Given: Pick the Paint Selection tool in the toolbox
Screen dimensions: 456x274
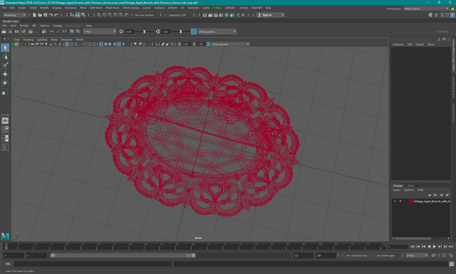Looking at the screenshot, I should pyautogui.click(x=5, y=65).
